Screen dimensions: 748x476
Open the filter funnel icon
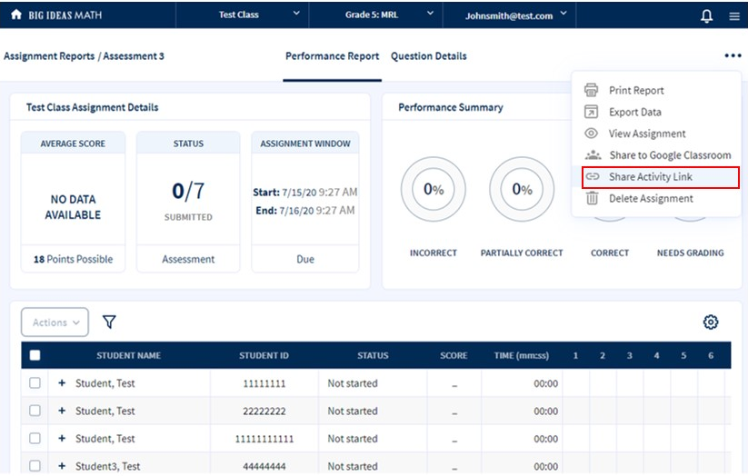109,322
